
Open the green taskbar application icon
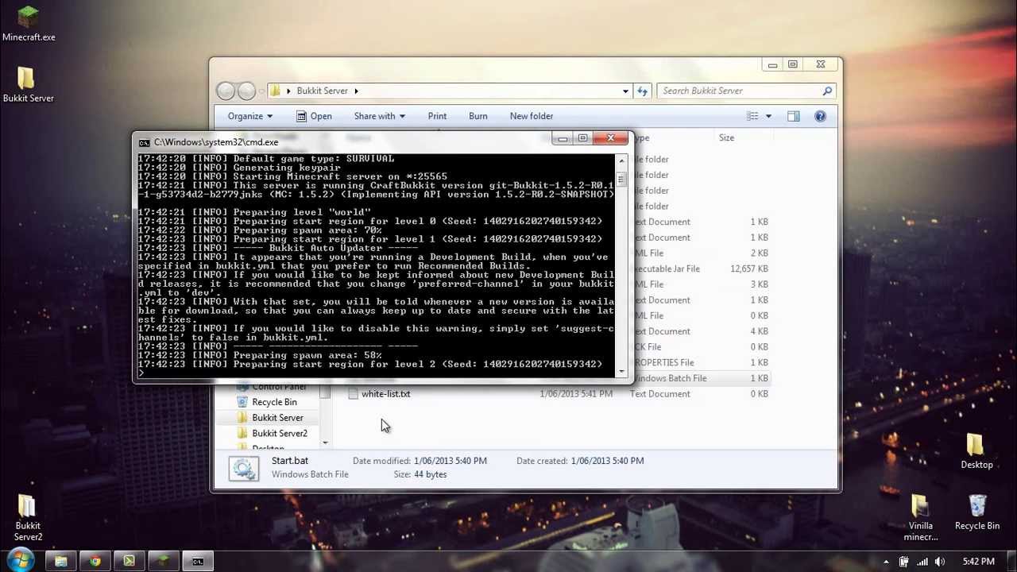(x=129, y=562)
